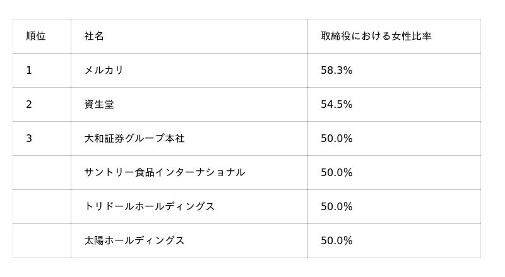
Task: Click the 大和証券グループ本社 cell
Action: coord(134,139)
